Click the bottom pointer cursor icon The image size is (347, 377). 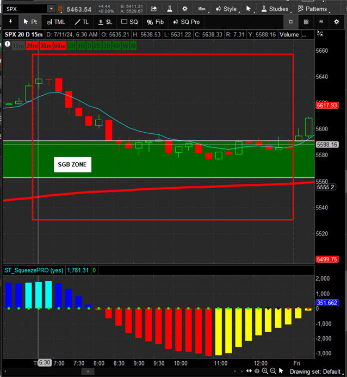281,371
